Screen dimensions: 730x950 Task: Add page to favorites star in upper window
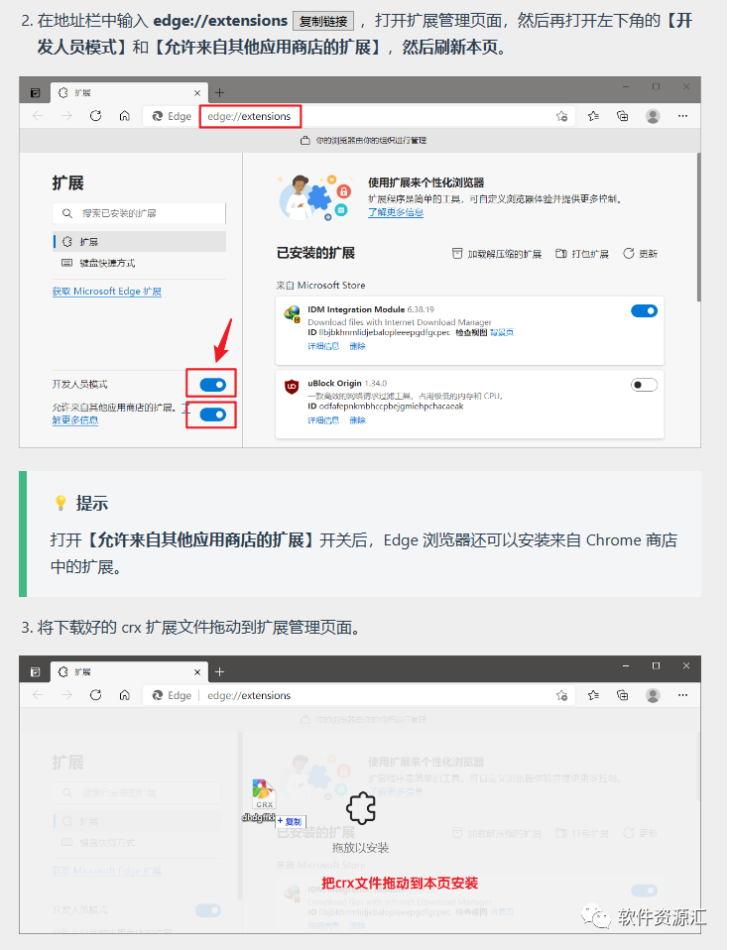[x=561, y=116]
